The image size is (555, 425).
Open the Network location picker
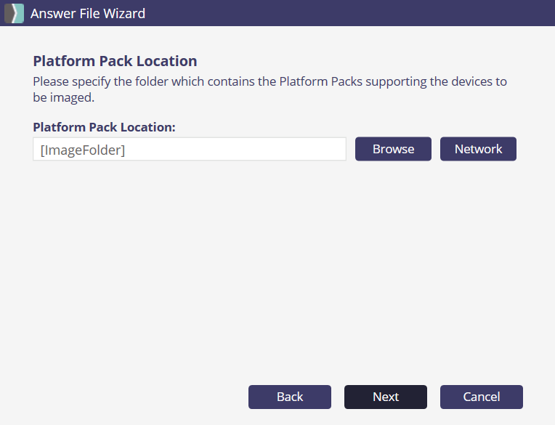click(x=478, y=149)
